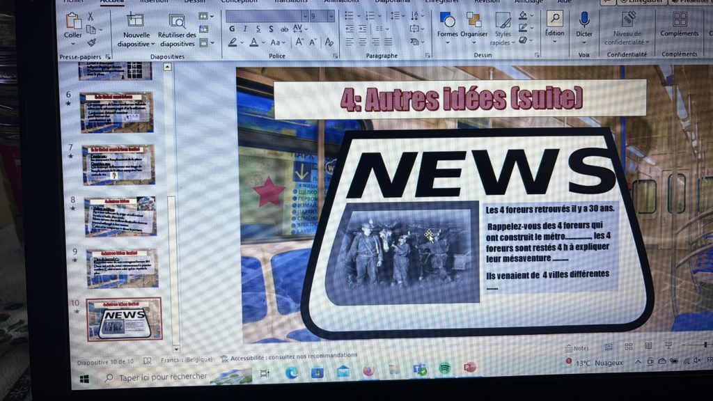Expand the font name dropdown
The image size is (713, 401).
point(304,15)
